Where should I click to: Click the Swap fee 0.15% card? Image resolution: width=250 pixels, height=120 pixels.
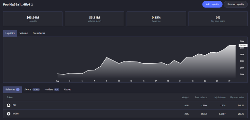pos(156,19)
